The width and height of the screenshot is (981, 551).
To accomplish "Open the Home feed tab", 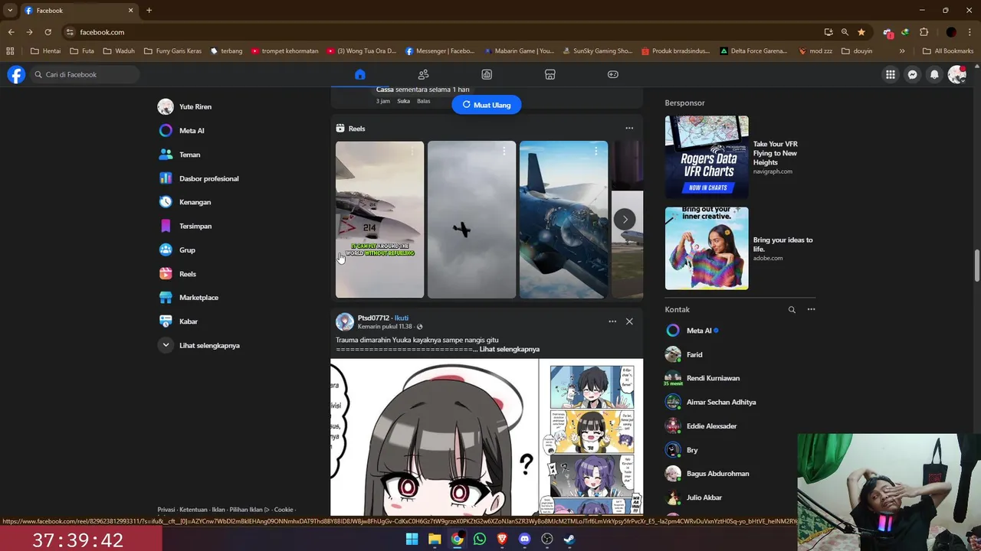I will [360, 74].
